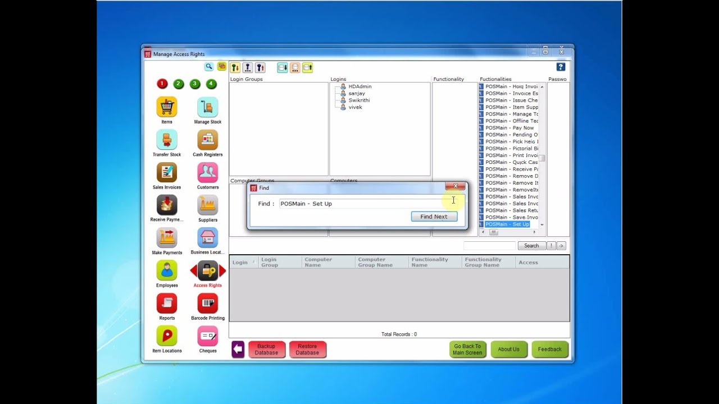Select the Access Rights padlock icon
Image resolution: width=719 pixels, height=404 pixels.
(x=207, y=271)
